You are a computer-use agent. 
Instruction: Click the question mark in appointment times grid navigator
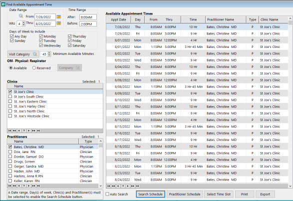tap(123, 186)
